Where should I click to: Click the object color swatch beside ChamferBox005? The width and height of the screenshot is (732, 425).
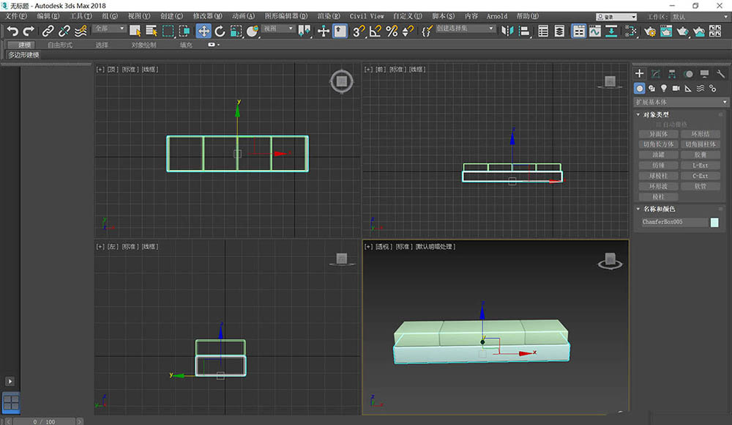(x=715, y=222)
